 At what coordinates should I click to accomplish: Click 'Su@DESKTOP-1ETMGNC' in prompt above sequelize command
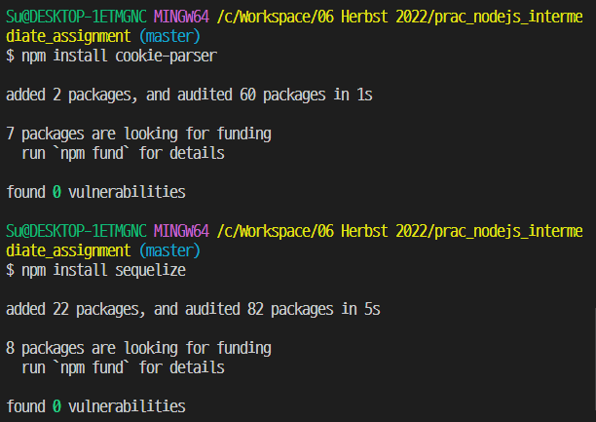pos(76,231)
